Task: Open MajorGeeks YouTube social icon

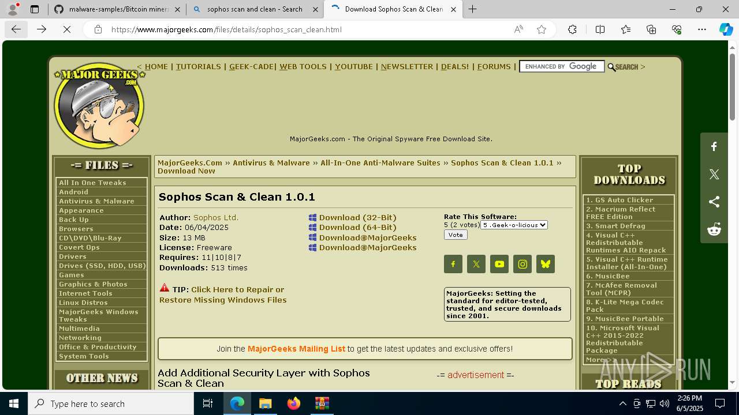Action: tap(499, 264)
